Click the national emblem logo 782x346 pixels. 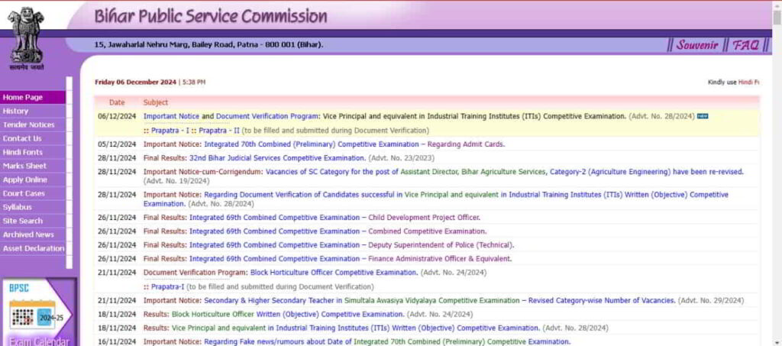[27, 38]
